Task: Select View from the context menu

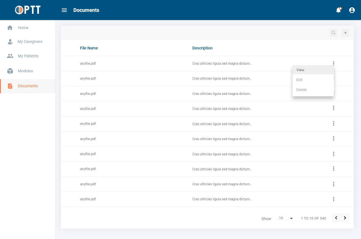Action: point(300,70)
